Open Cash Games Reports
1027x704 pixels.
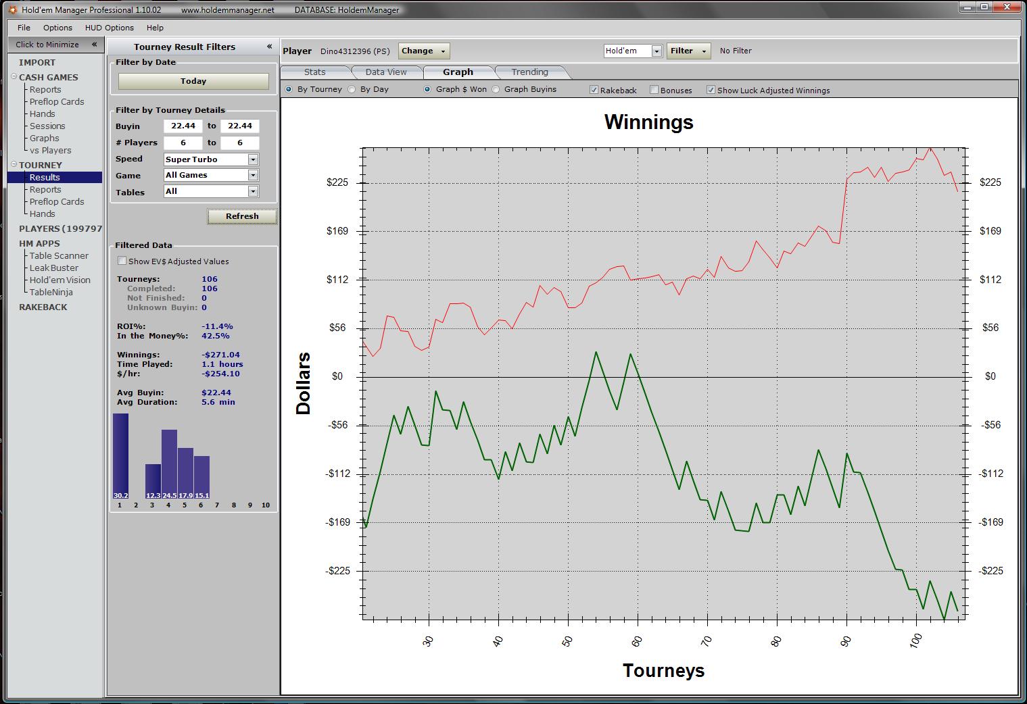click(45, 89)
